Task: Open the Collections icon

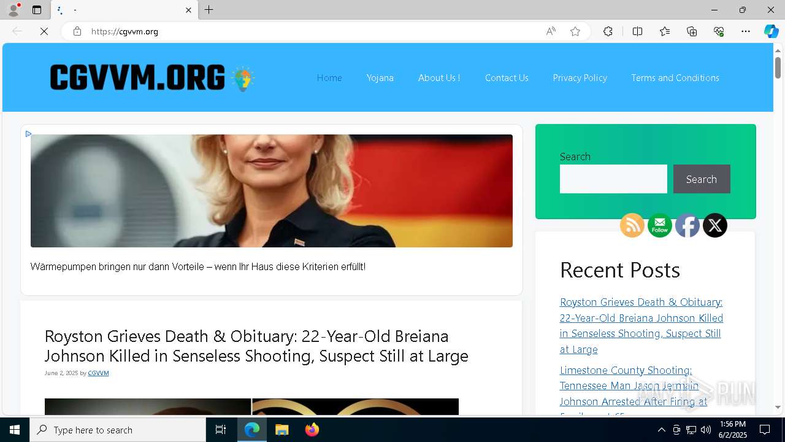Action: pos(692,31)
